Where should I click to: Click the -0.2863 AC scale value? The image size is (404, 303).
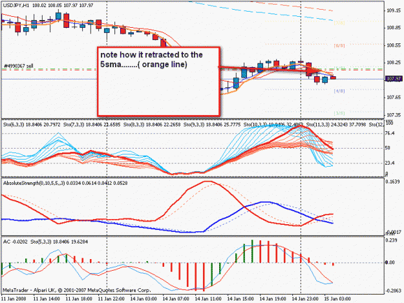pos(393,291)
